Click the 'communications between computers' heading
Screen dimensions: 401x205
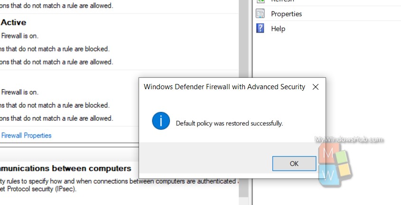65,168
